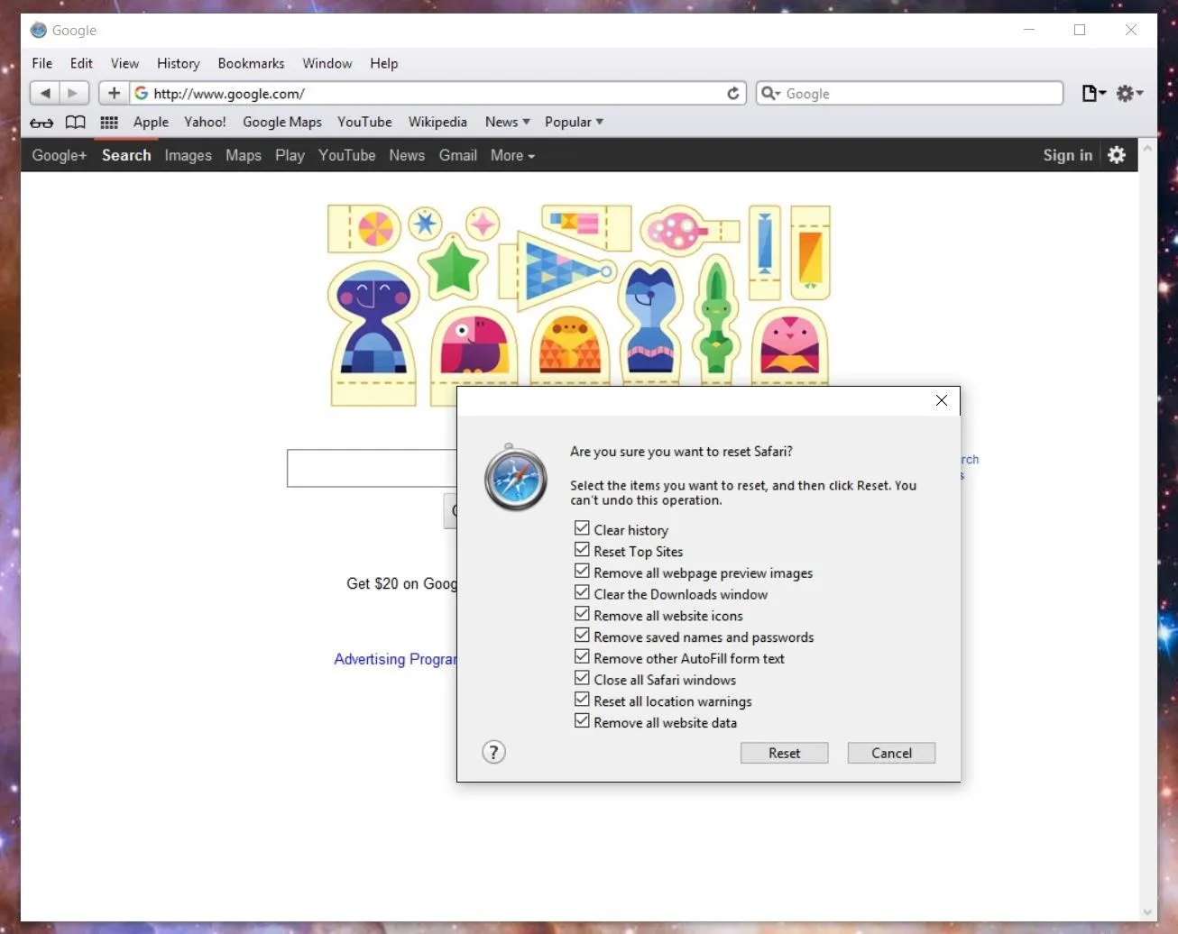This screenshot has height=934, width=1178.
Task: Toggle Remove all webpage preview images
Action: click(582, 572)
